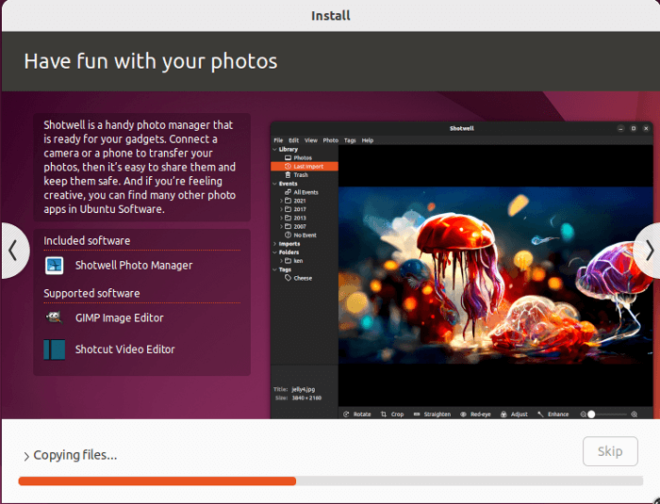The height and width of the screenshot is (504, 660).
Task: Collapse the Folders section in Shotwell
Action: coord(275,252)
